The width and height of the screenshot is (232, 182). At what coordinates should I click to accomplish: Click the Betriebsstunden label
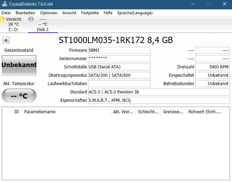click(178, 84)
